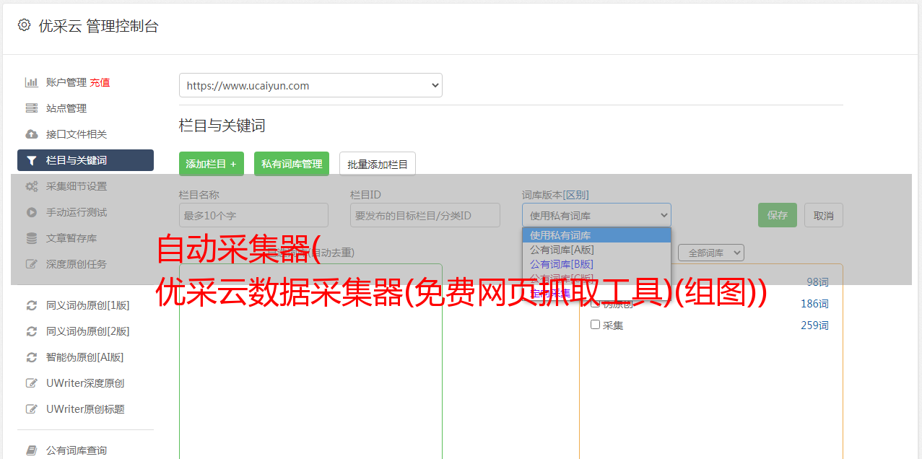922x459 pixels.
Task: Click the 添加栏目 + button
Action: coord(212,164)
